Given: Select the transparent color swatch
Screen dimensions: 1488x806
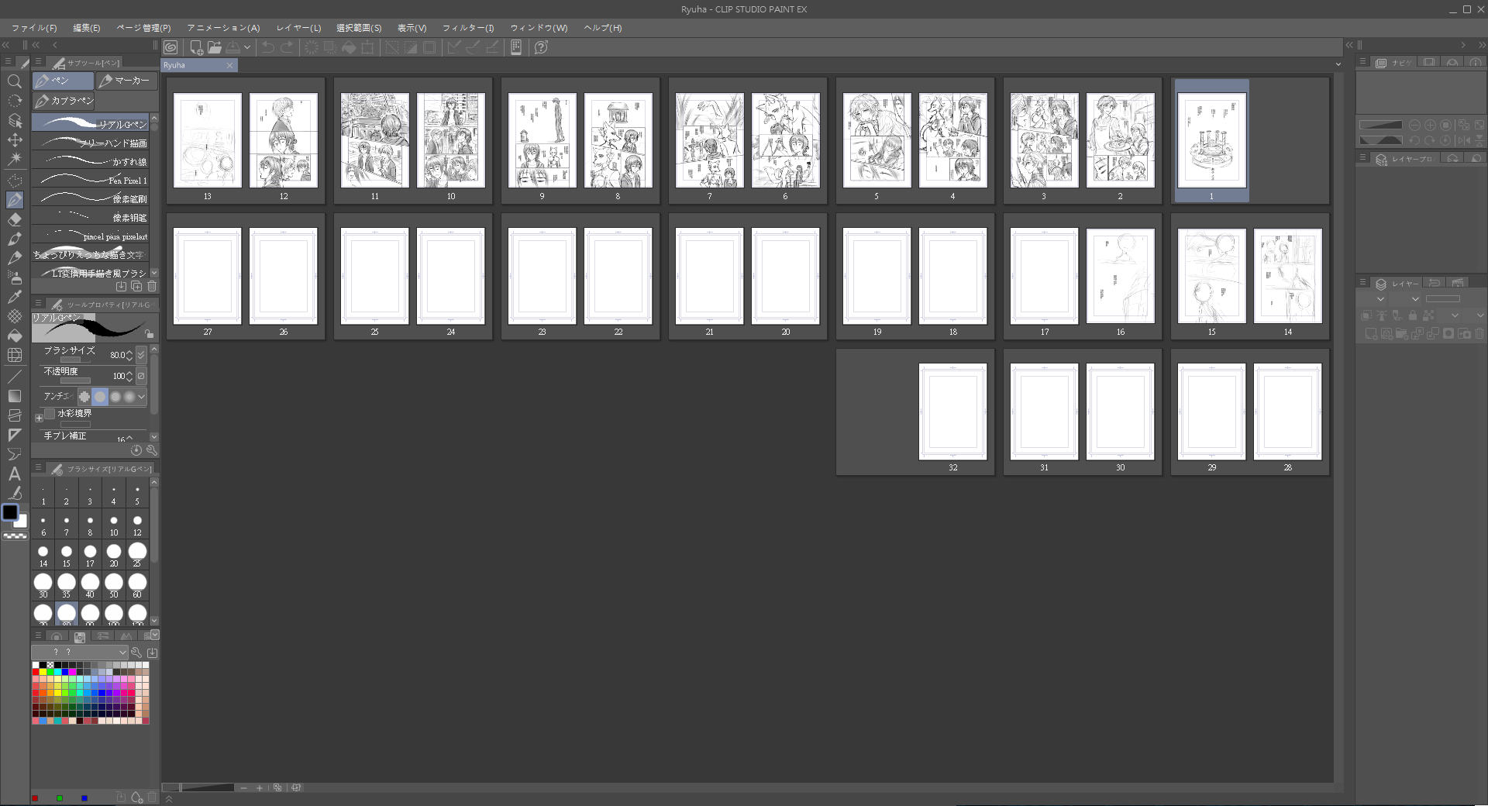Looking at the screenshot, I should 15,536.
